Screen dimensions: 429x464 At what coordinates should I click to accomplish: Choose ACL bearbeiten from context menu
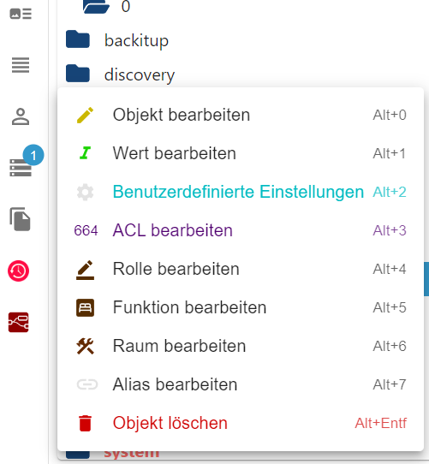(241, 230)
